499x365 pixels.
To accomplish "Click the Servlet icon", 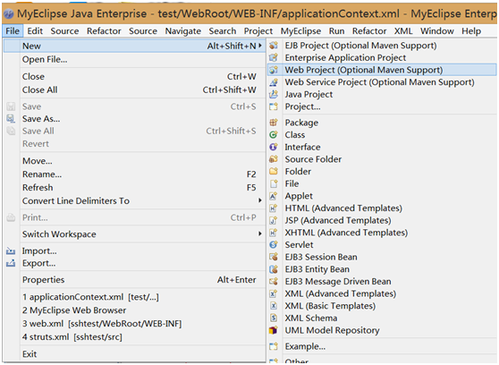I will [x=274, y=244].
